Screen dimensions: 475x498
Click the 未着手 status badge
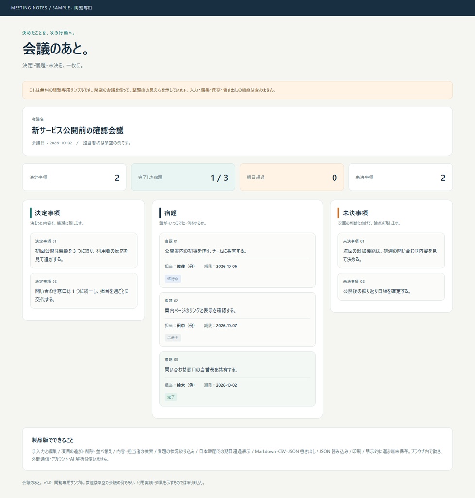(x=173, y=338)
